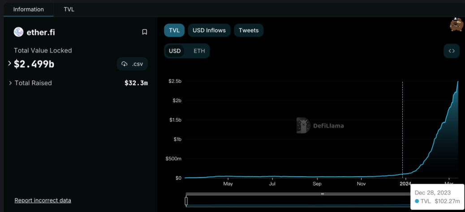Click the bookmark icon next to ether.fi
This screenshot has width=465, height=212.
tap(144, 32)
